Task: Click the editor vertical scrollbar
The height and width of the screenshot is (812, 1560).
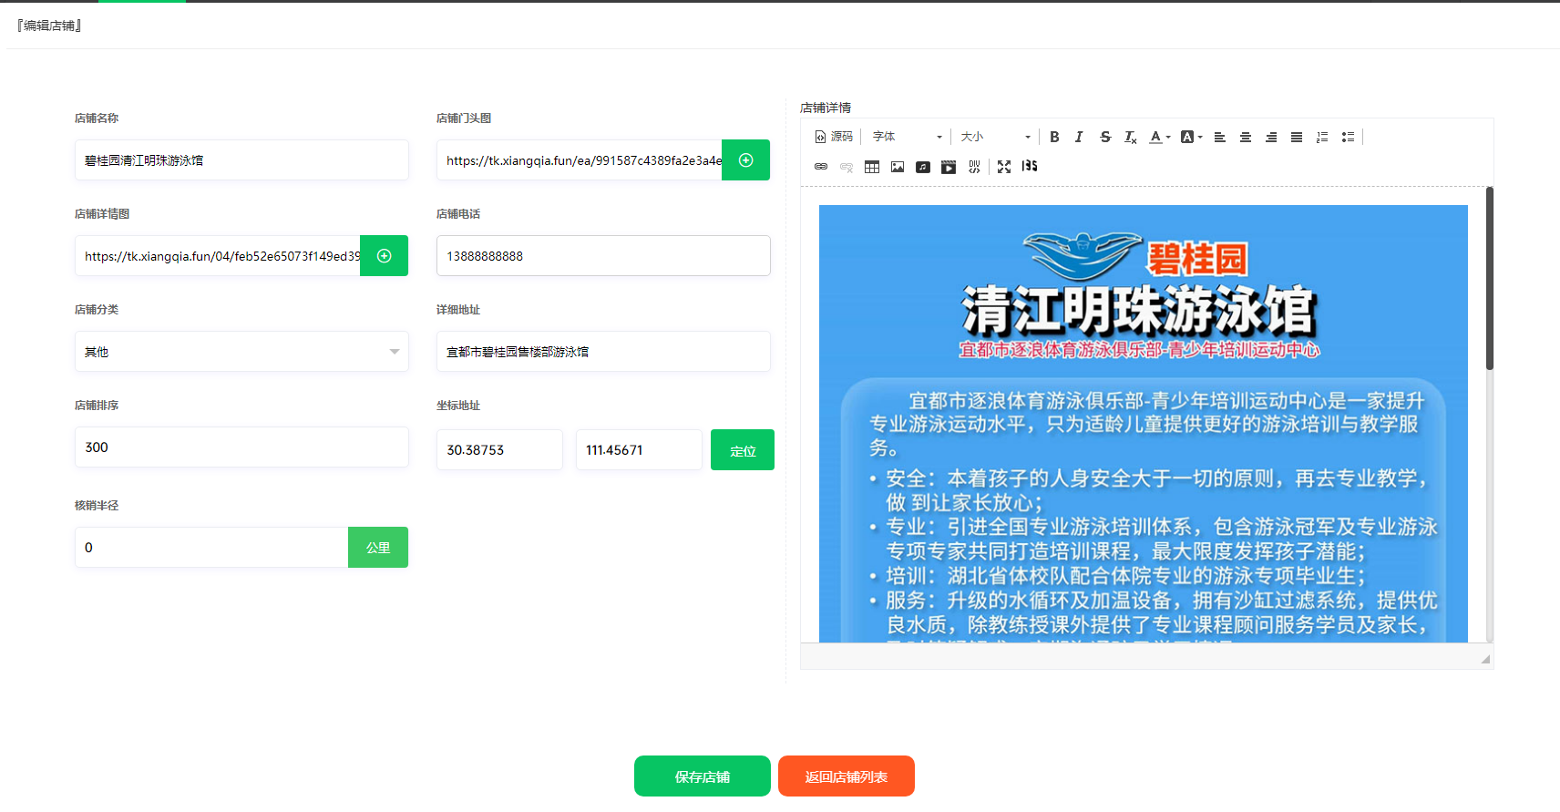Action: click(x=1490, y=278)
